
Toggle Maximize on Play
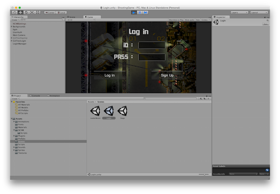coord(176,20)
